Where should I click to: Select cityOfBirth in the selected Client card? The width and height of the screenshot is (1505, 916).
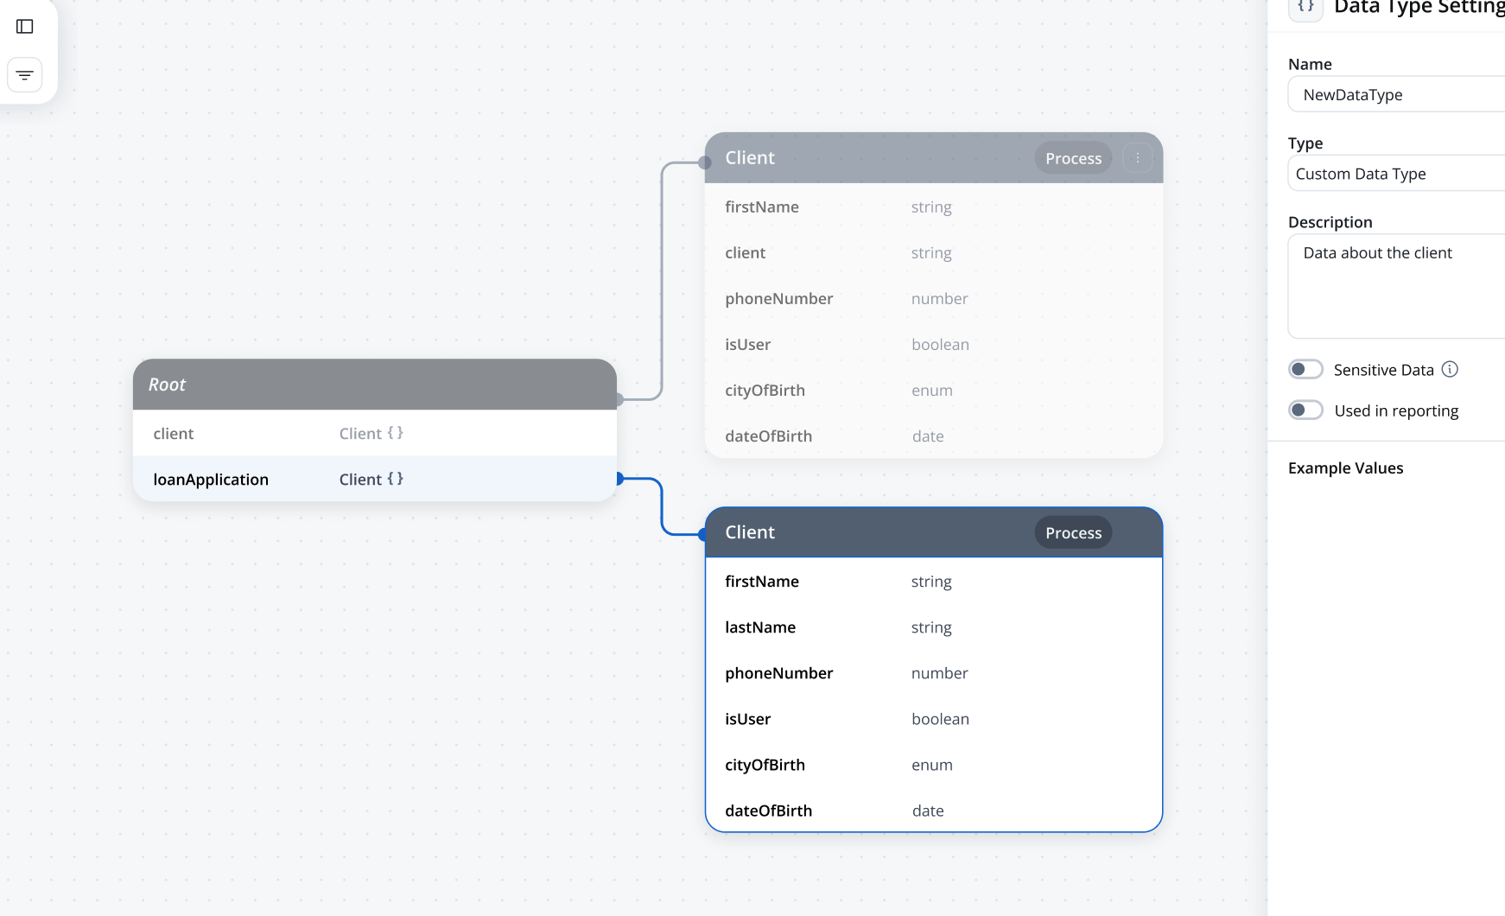934,765
